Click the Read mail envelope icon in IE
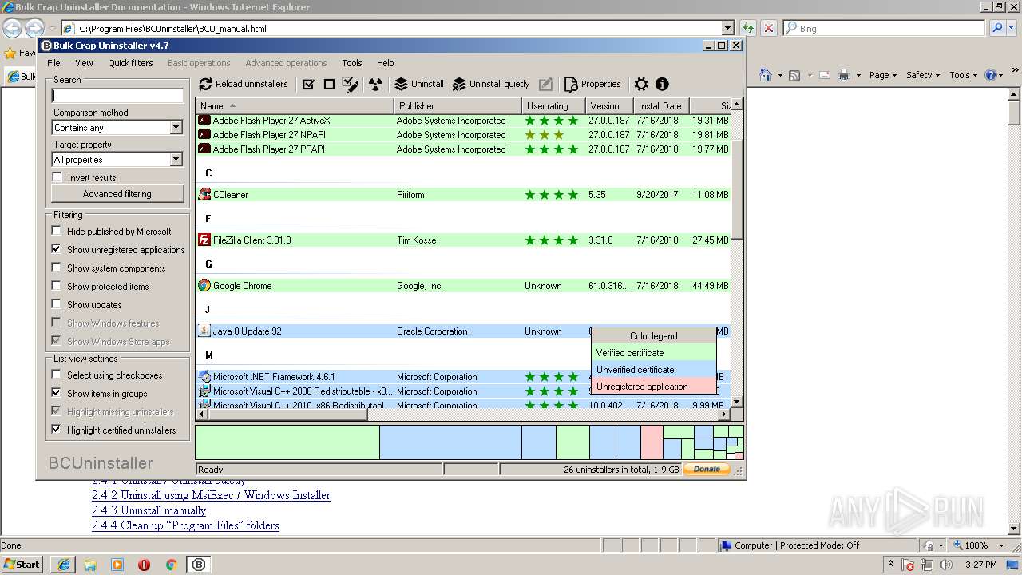This screenshot has width=1022, height=575. (x=824, y=75)
